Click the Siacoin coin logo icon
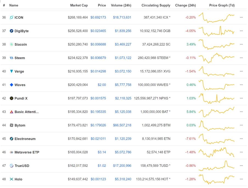The height and width of the screenshot is (188, 248). tap(12, 44)
